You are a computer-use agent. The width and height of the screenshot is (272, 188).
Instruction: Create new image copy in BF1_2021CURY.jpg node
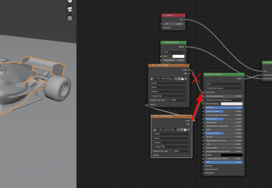(x=182, y=130)
